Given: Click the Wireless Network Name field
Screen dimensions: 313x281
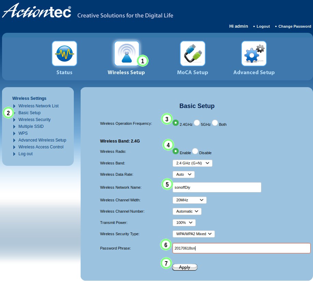Looking at the screenshot, I should click(x=217, y=187).
